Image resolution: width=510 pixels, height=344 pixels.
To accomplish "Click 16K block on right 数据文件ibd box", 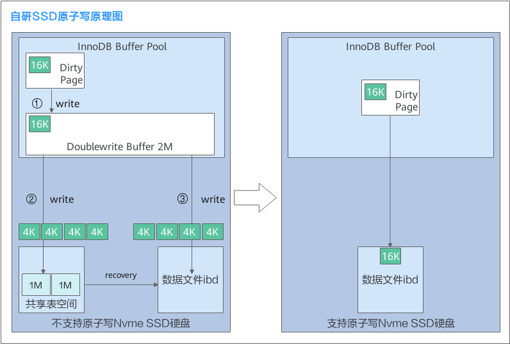I will pos(390,256).
